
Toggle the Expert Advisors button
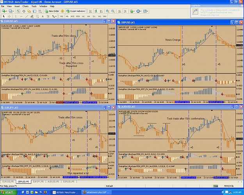coord(76,11)
